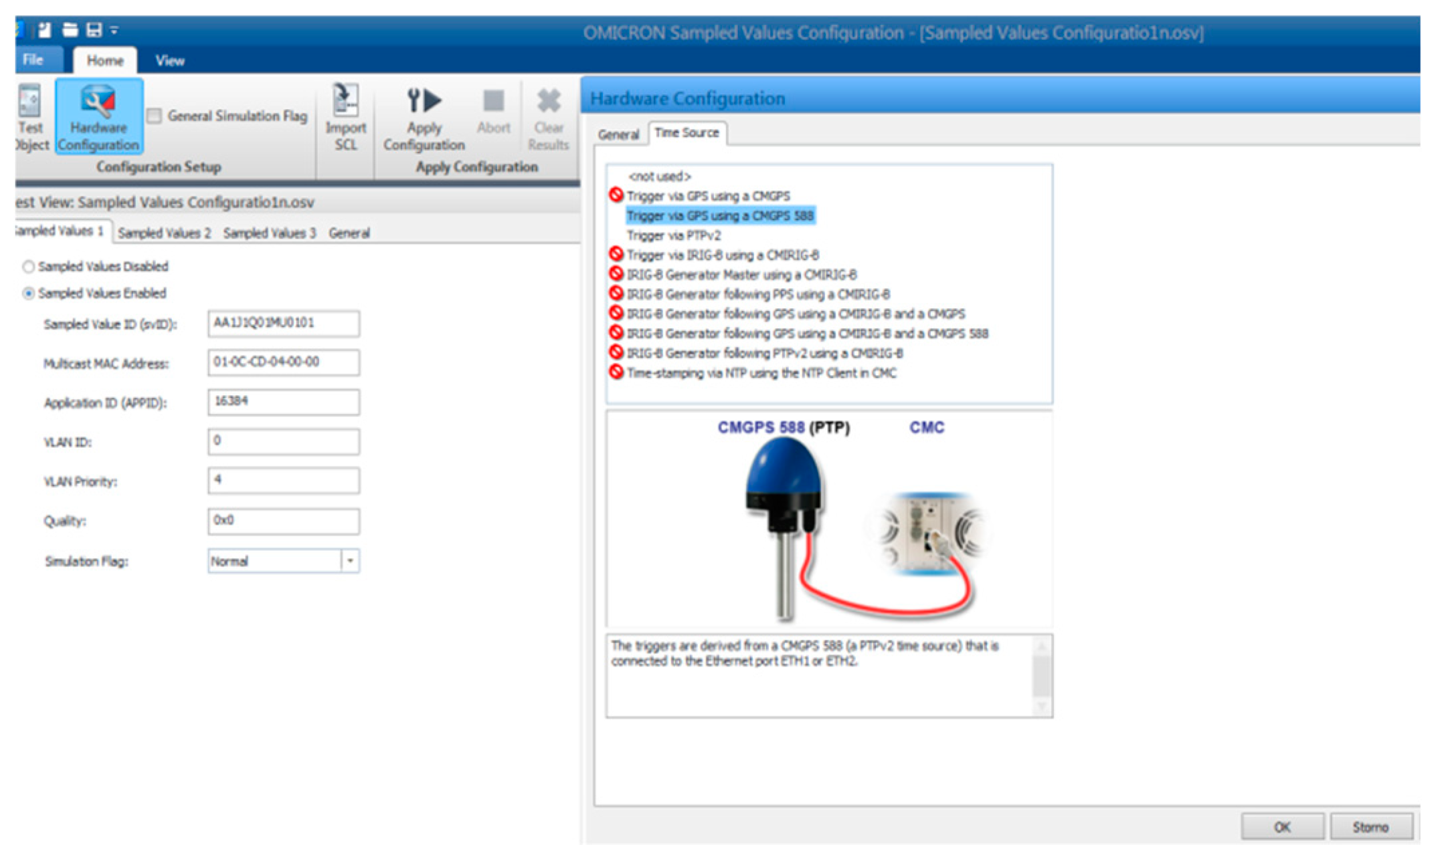Click the save icon in title bar
1438x859 pixels.
point(94,30)
